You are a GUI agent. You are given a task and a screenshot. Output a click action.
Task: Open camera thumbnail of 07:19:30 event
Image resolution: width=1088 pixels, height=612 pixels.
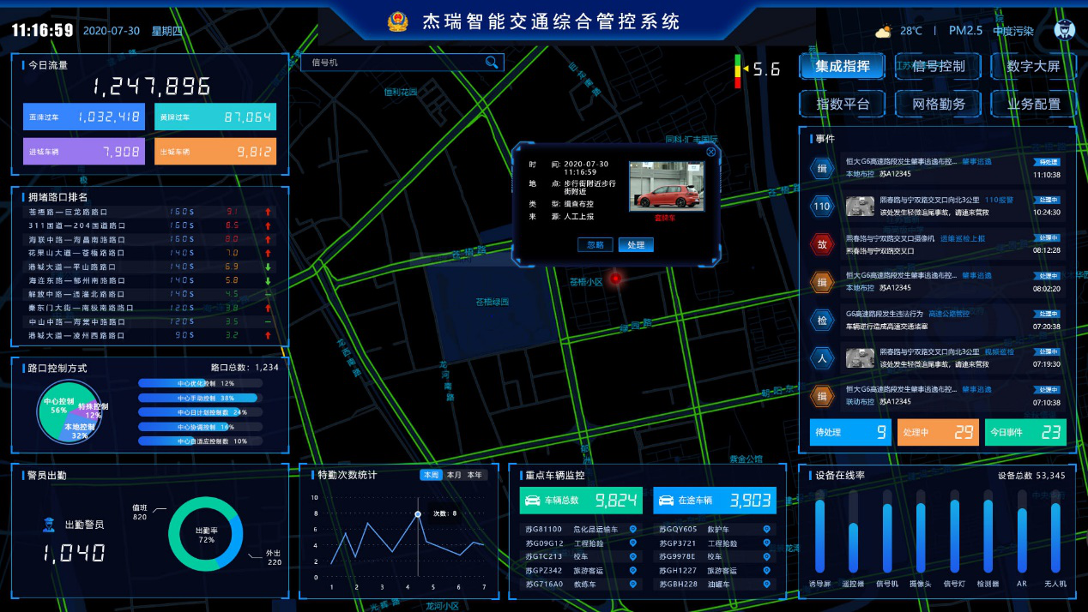[860, 357]
